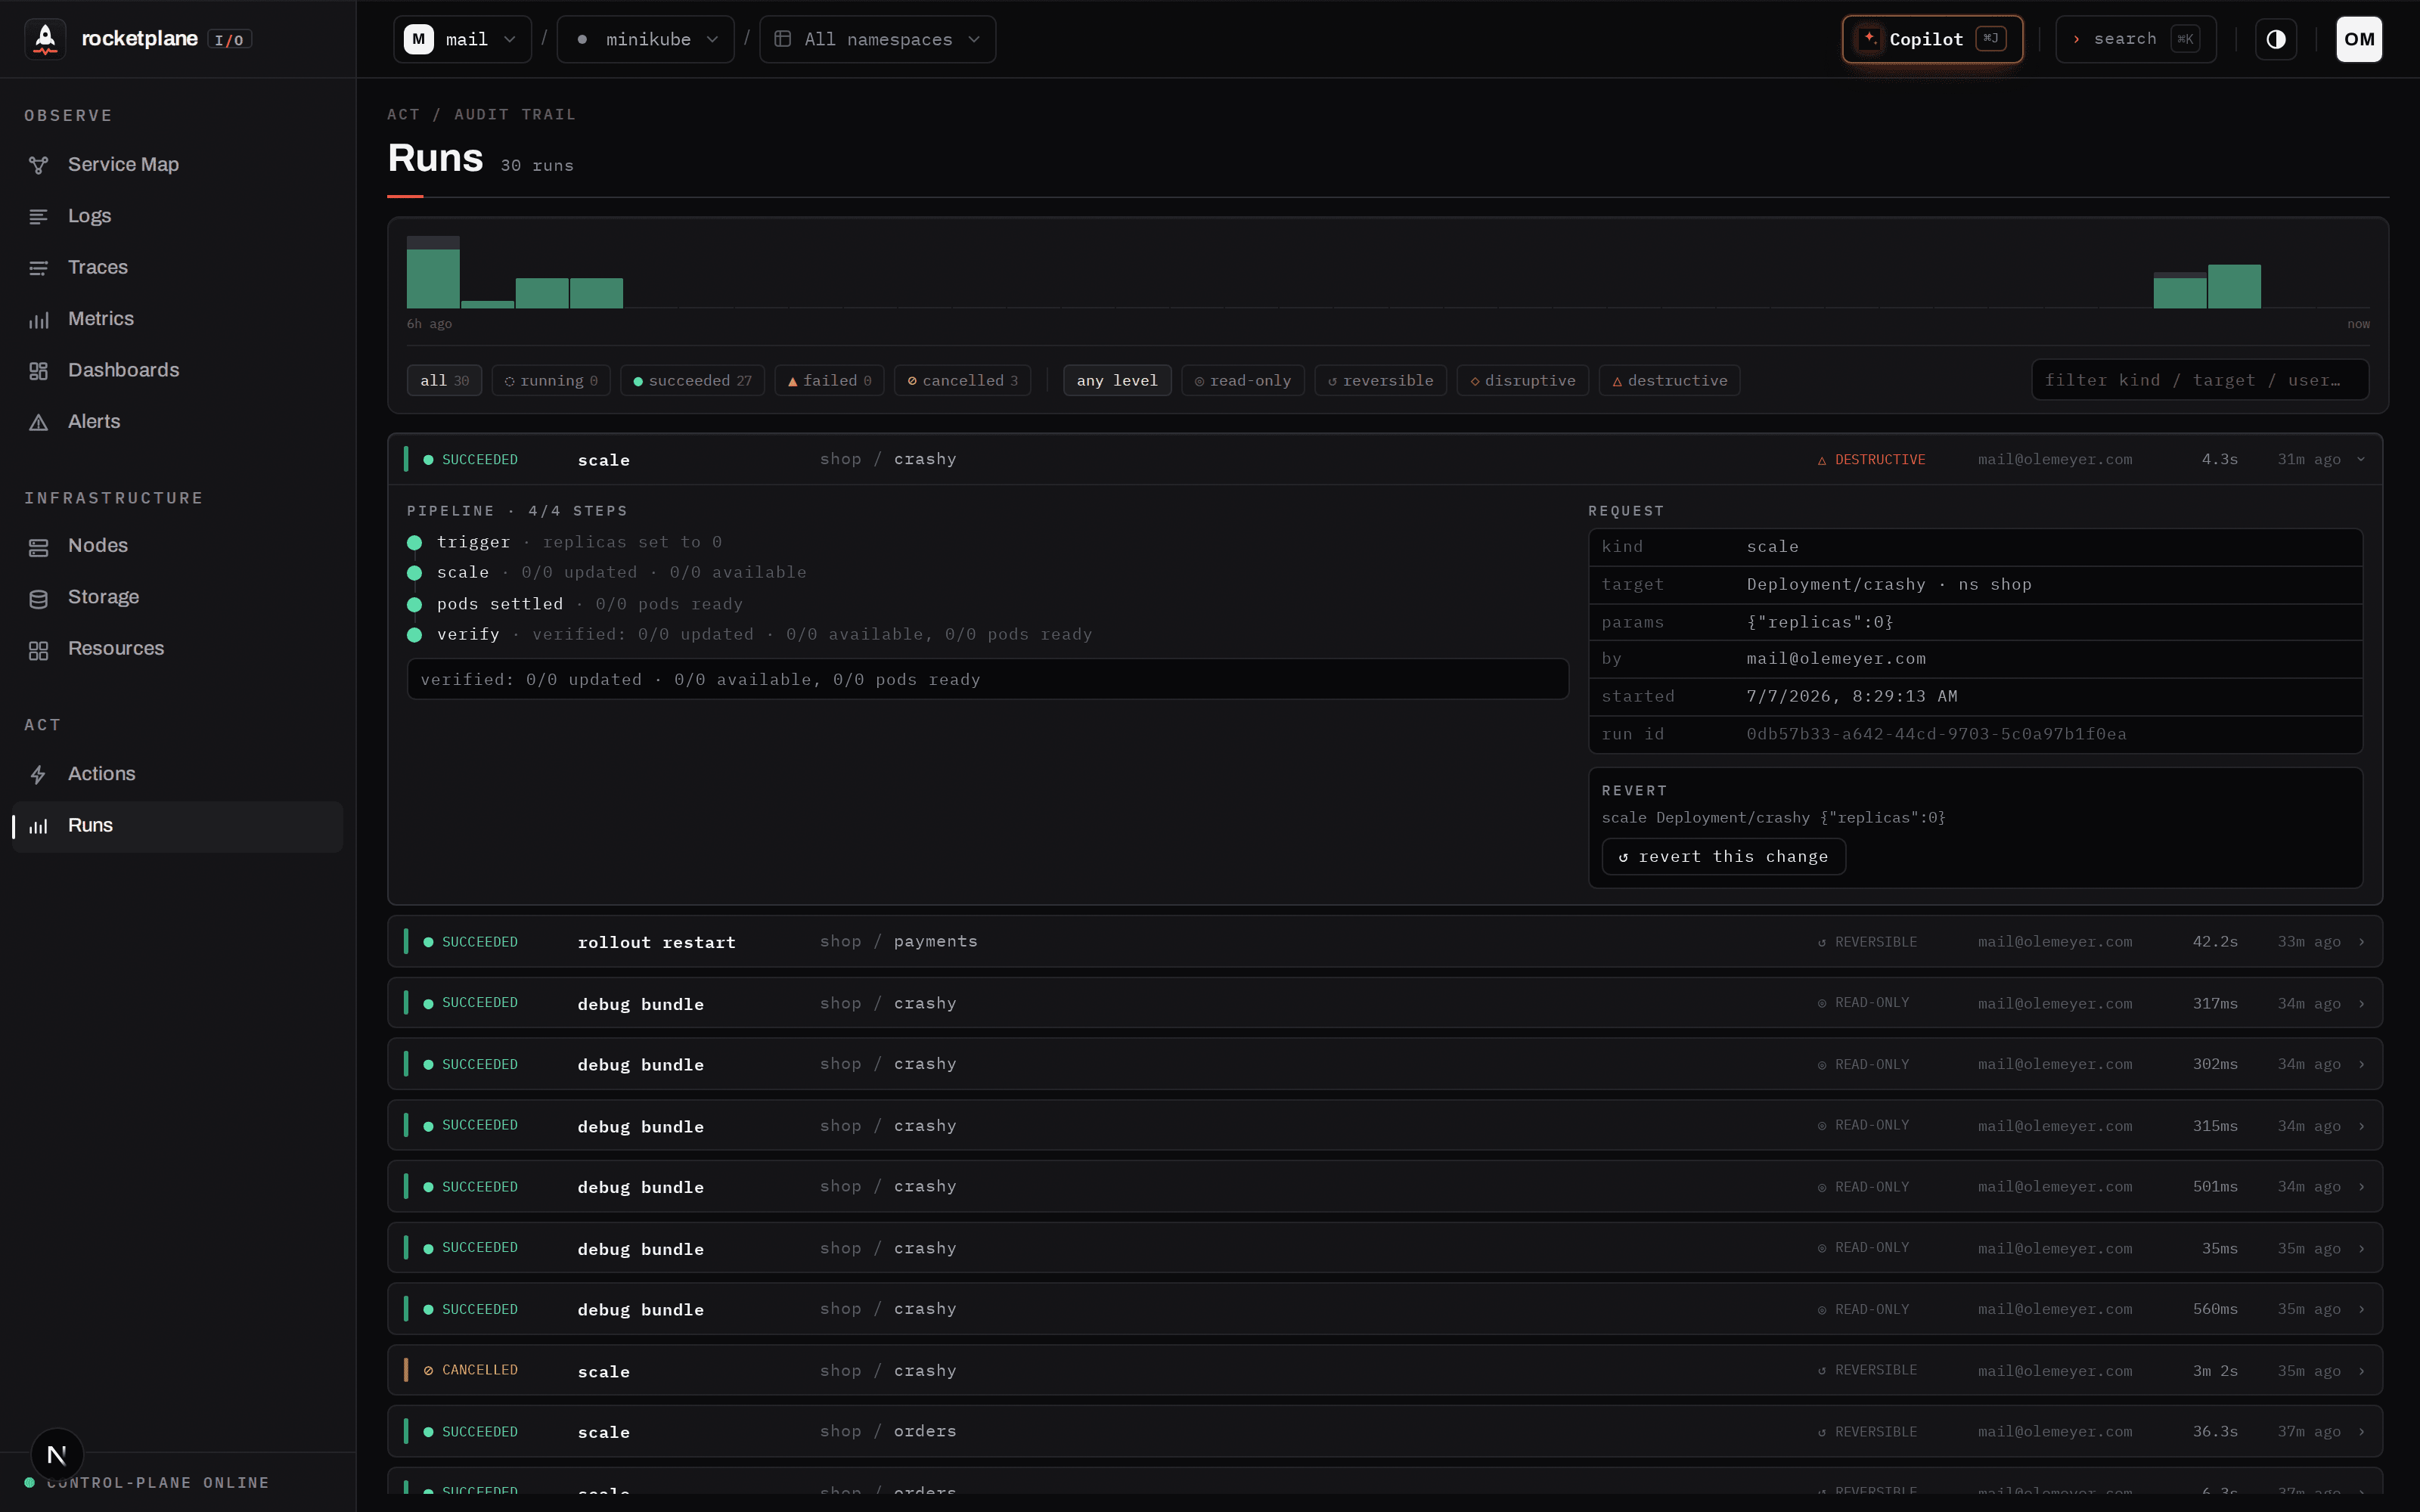The image size is (2420, 1512).
Task: Filter runs by succeeded 27
Action: coord(692,381)
